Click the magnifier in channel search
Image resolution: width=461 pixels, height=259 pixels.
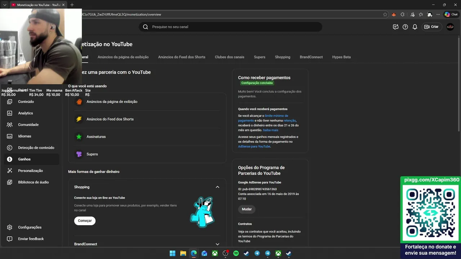click(x=146, y=27)
